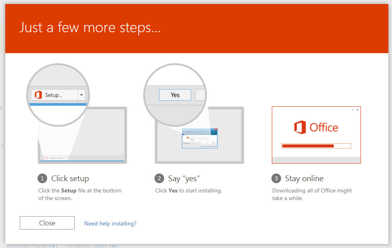Screen dimensions: 392x248
Task: Click 'Just a few more steps...' title
Action: 90,27
